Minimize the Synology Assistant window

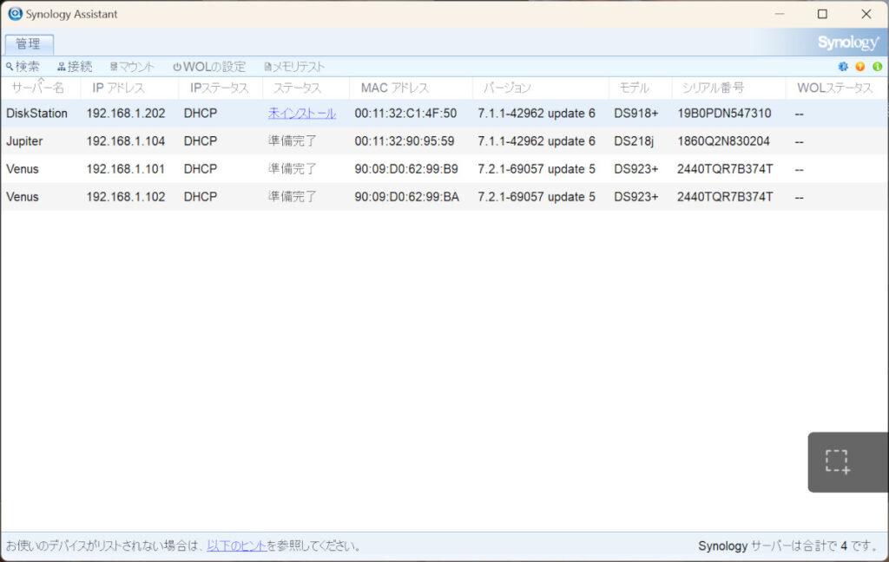pyautogui.click(x=780, y=14)
